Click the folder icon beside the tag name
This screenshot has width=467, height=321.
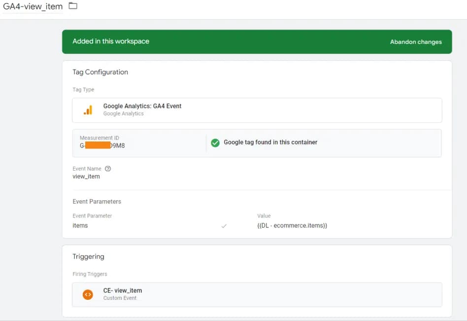click(x=73, y=5)
